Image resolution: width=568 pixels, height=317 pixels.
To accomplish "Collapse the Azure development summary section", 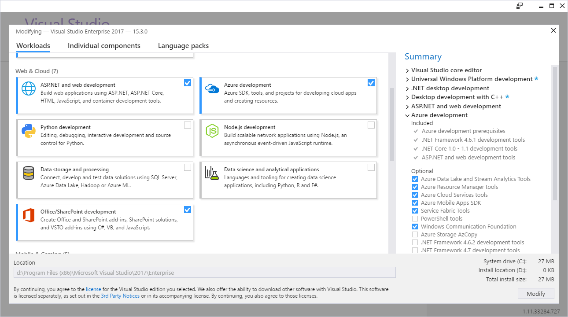I will click(x=407, y=115).
